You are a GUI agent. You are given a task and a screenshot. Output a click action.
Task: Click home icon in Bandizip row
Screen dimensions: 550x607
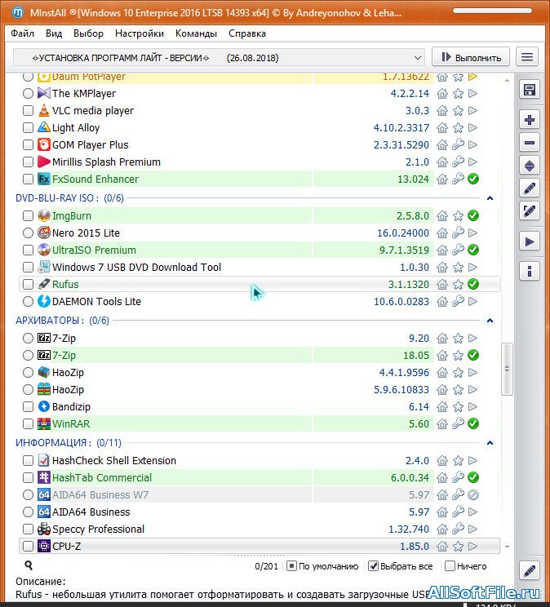442,407
